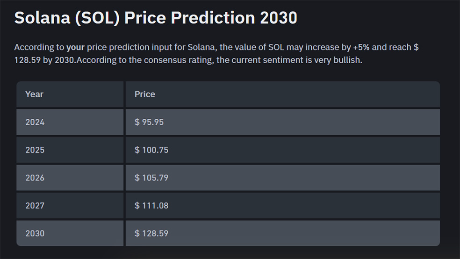Click the $ 105.79 price cell

283,178
